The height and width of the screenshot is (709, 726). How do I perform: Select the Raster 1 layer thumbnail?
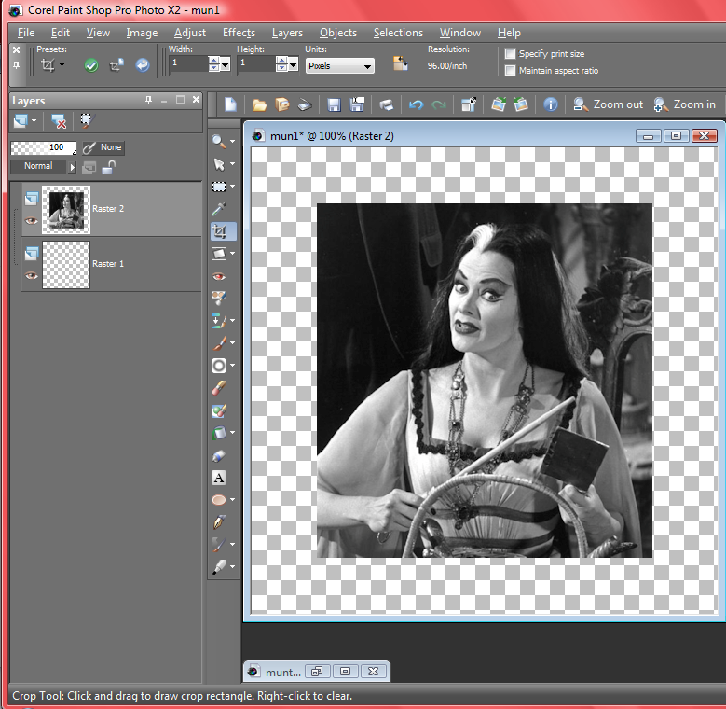[x=66, y=265]
